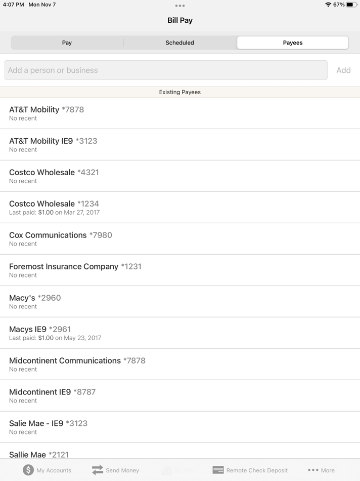Screen dimensions: 360x481
Task: Tap the 67% battery percentage
Action: [x=339, y=5]
